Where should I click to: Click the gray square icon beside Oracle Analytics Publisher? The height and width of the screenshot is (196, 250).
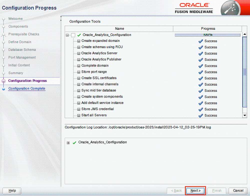click(78, 60)
